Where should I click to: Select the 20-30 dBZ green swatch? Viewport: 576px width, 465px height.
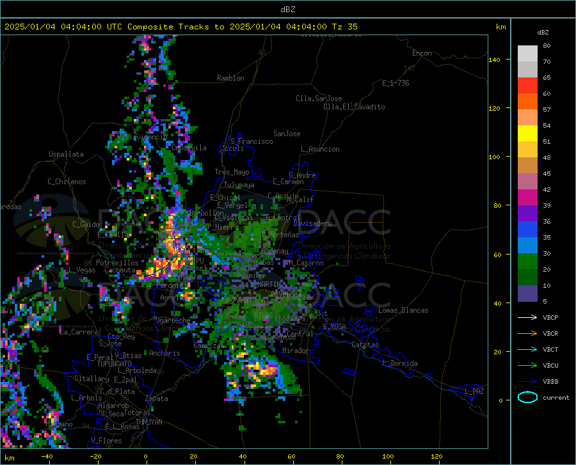pos(527,262)
